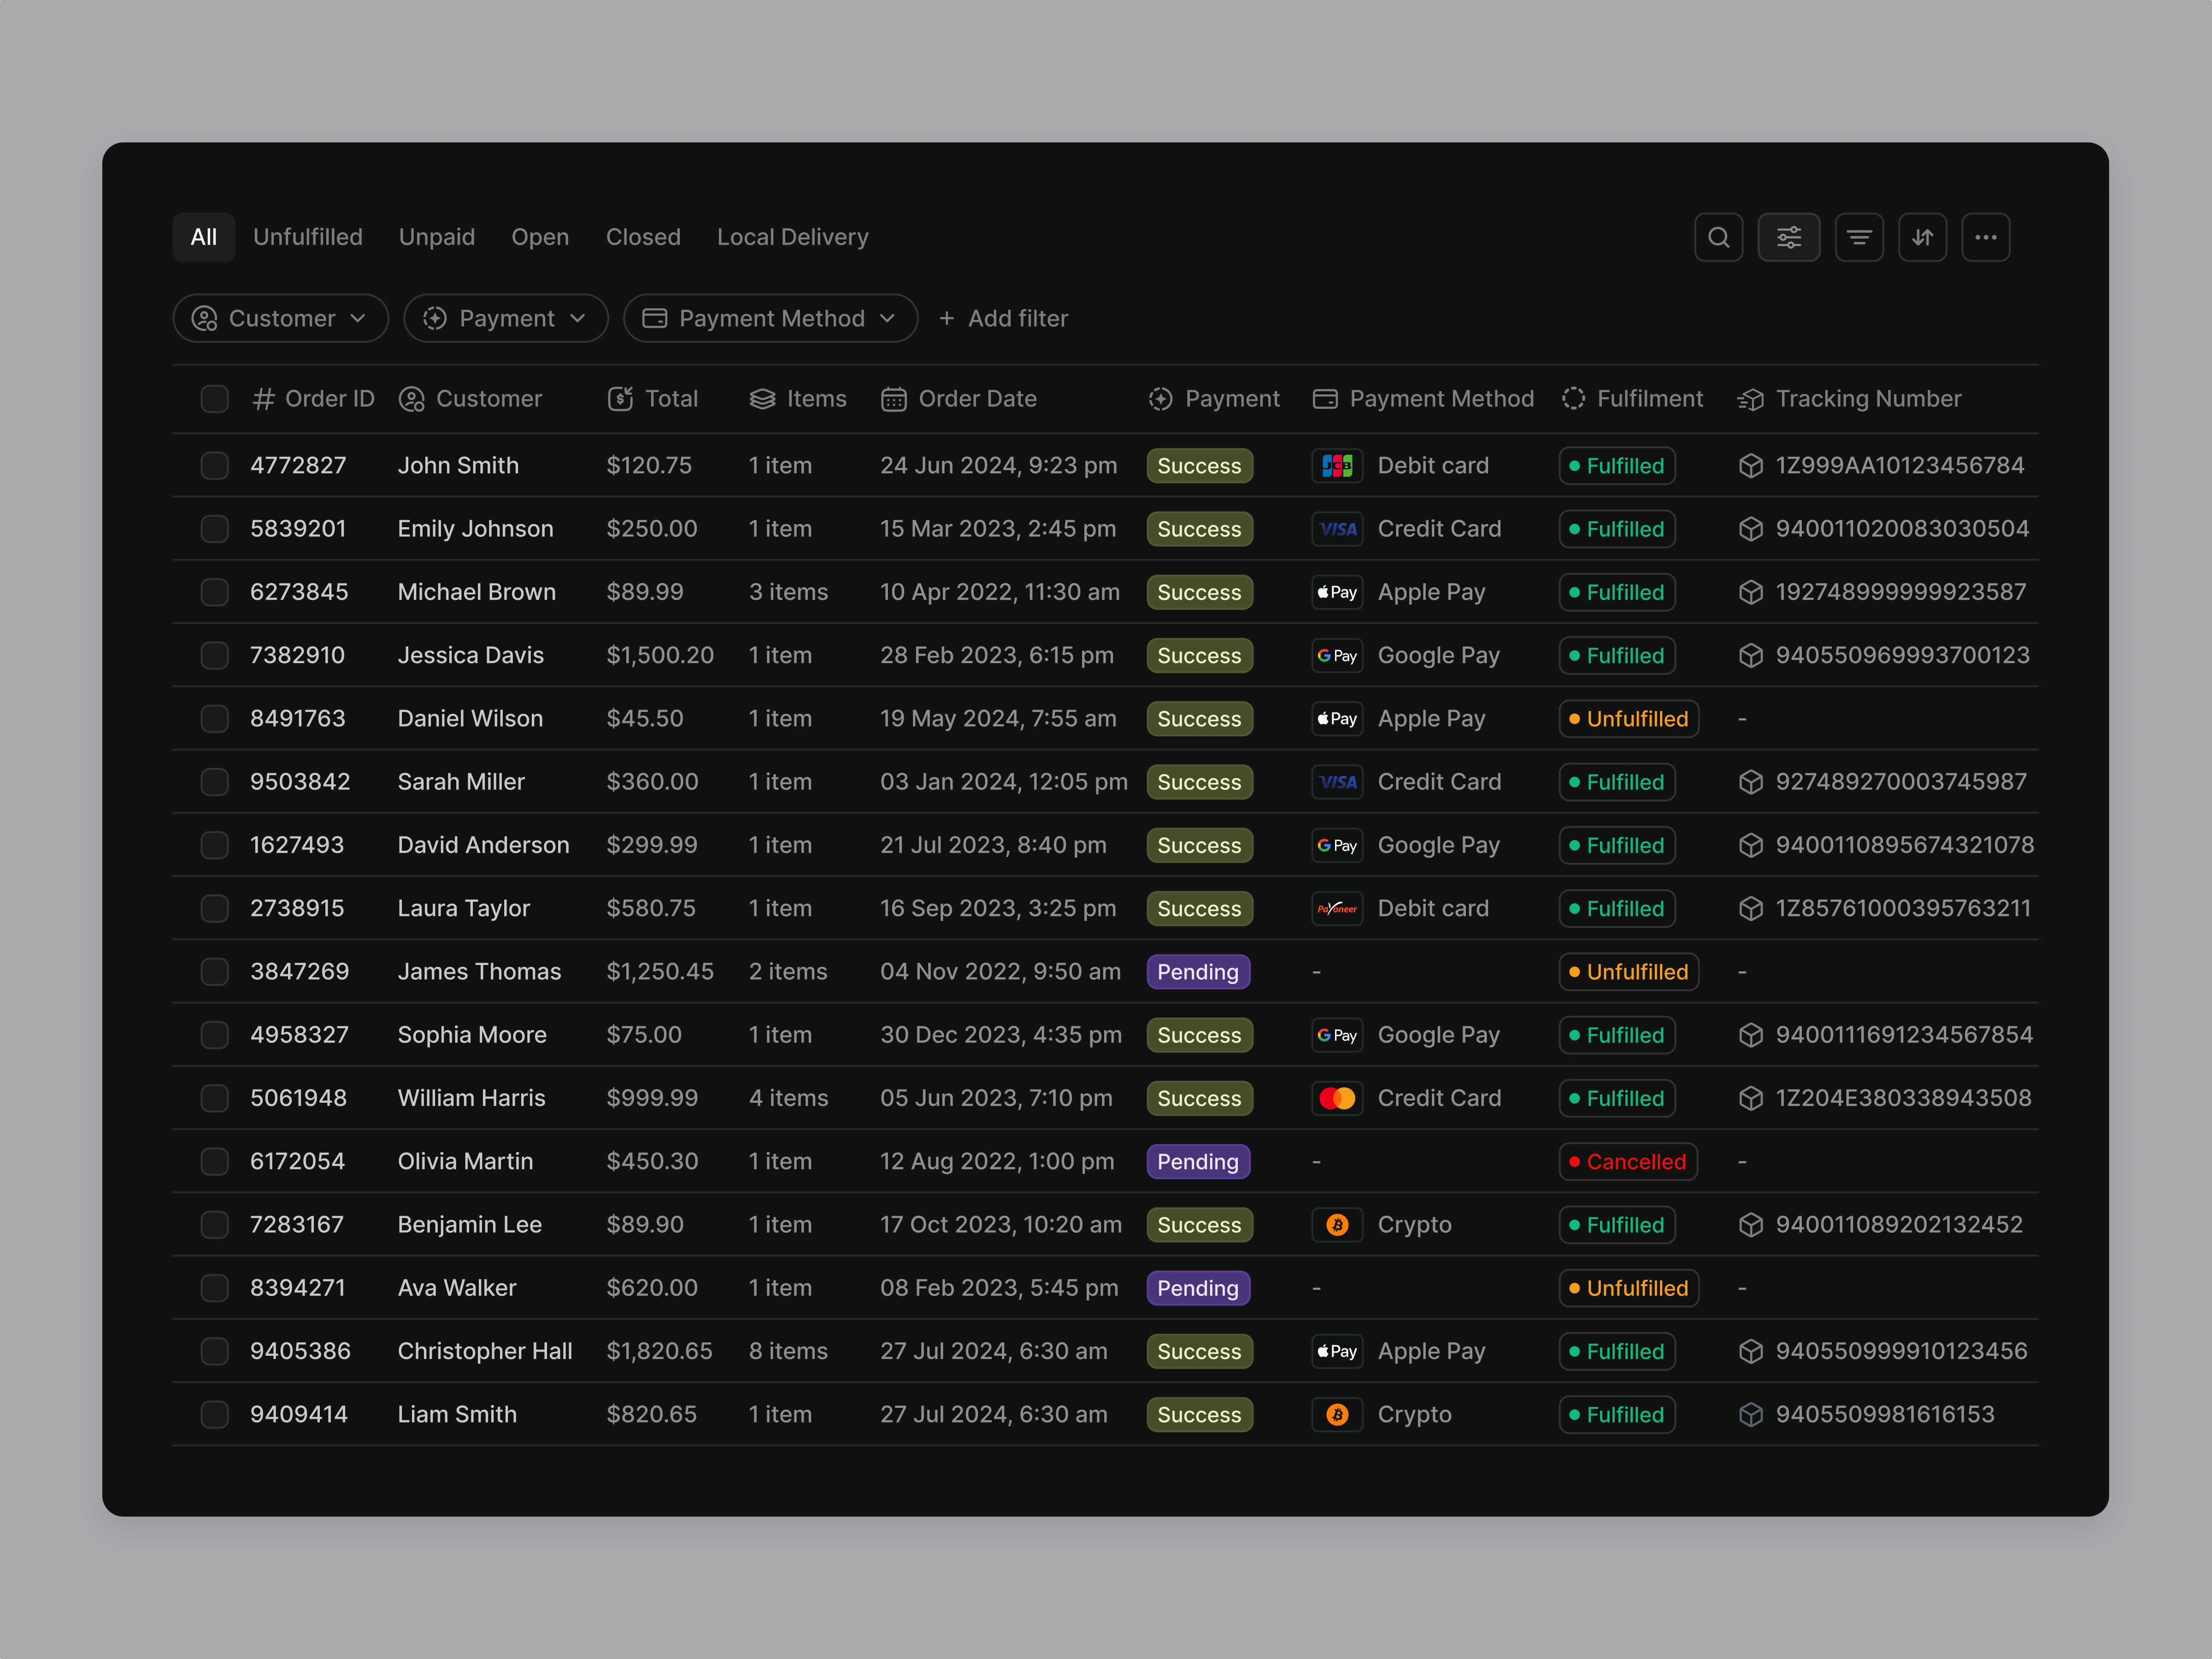Click the sort arrows icon
Image resolution: width=2212 pixels, height=1659 pixels.
(x=1922, y=237)
